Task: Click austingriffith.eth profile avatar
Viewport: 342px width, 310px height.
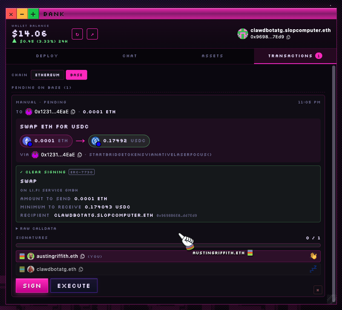Action: (x=31, y=256)
